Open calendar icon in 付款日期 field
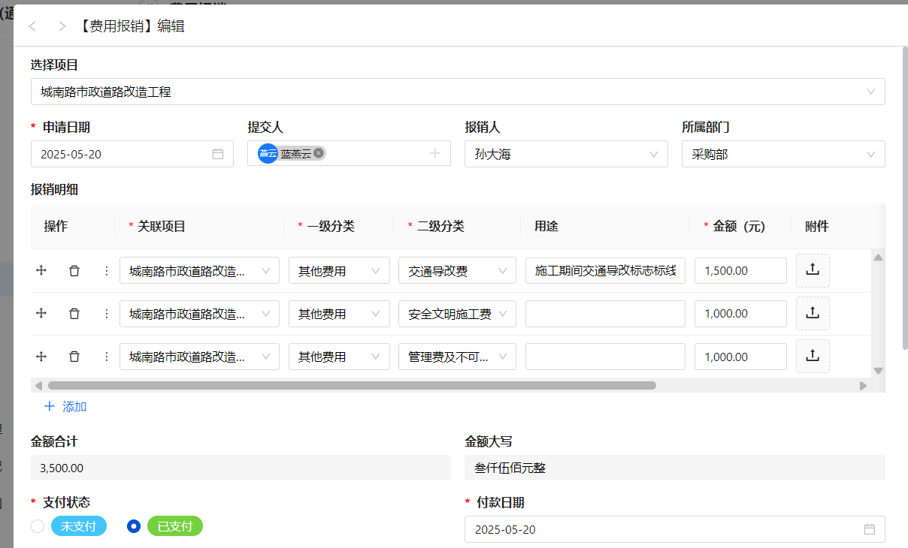 pyautogui.click(x=870, y=529)
